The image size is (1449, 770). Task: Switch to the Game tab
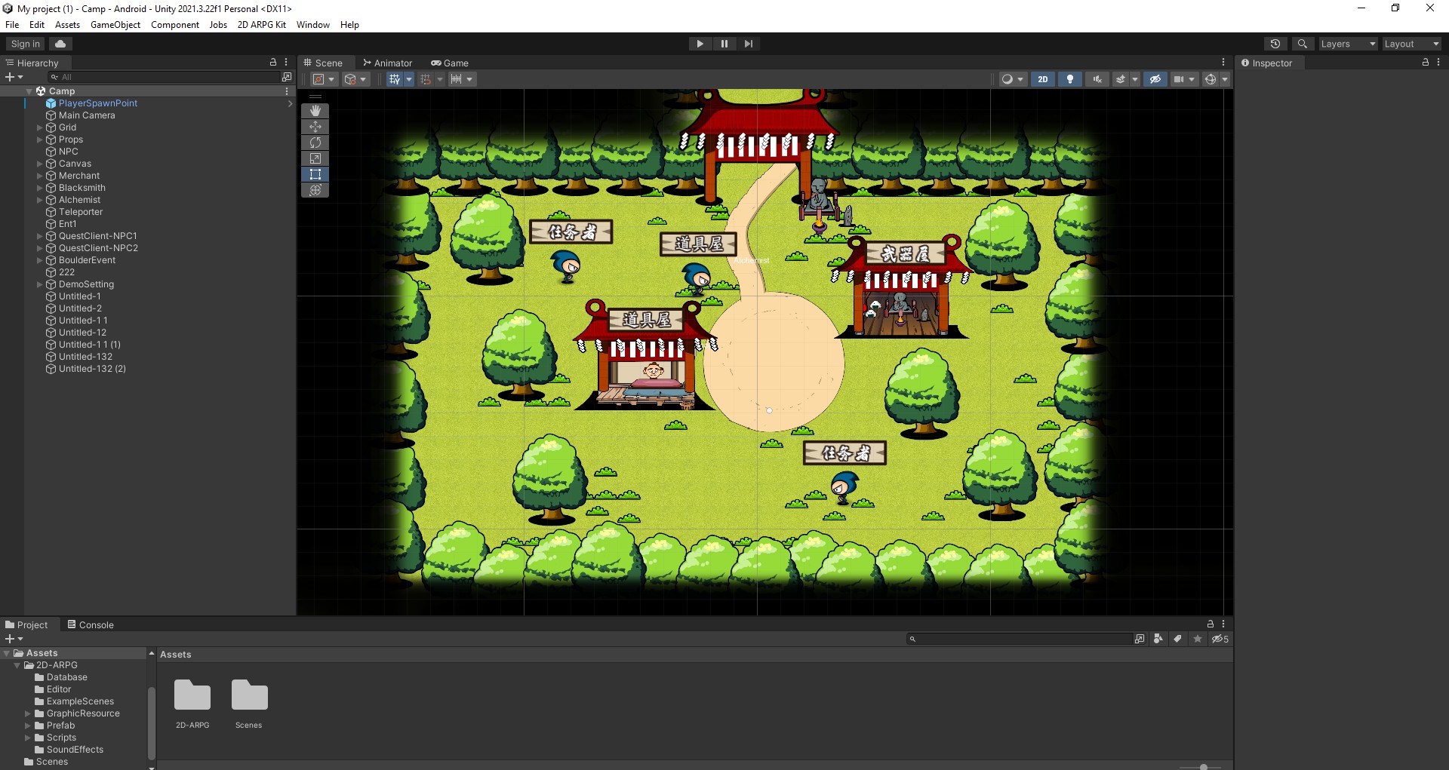[x=450, y=63]
